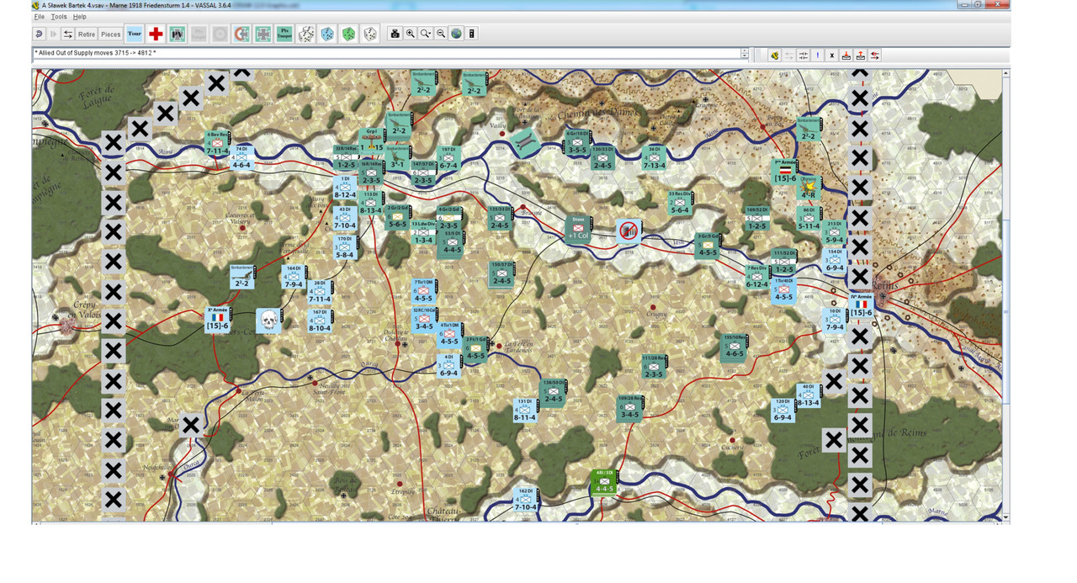
Task: Roll the pair of white dice
Action: click(x=306, y=34)
